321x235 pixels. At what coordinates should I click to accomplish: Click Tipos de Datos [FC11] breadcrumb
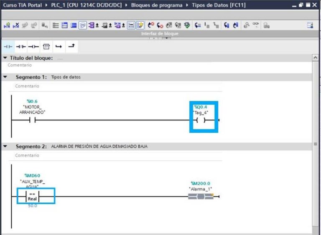219,5
